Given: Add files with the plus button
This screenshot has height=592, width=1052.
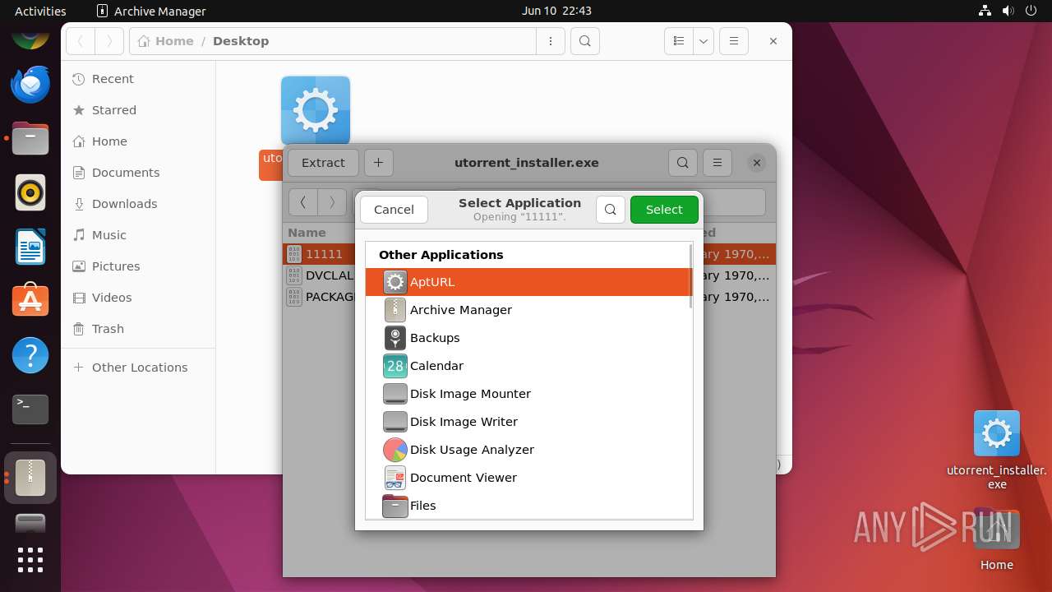Looking at the screenshot, I should [x=378, y=163].
